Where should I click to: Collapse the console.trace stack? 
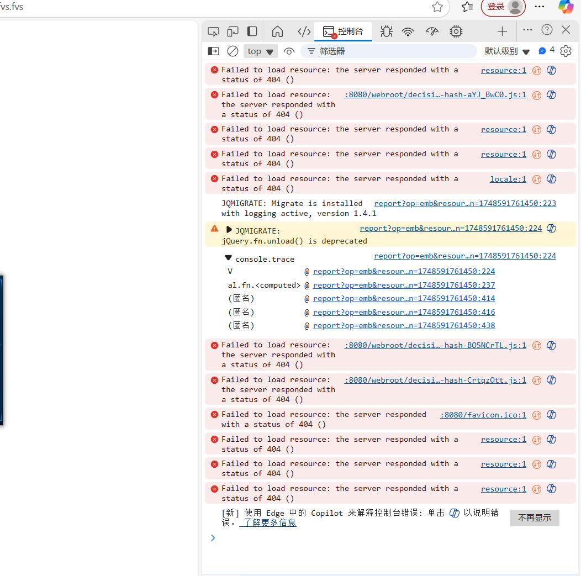click(x=228, y=258)
